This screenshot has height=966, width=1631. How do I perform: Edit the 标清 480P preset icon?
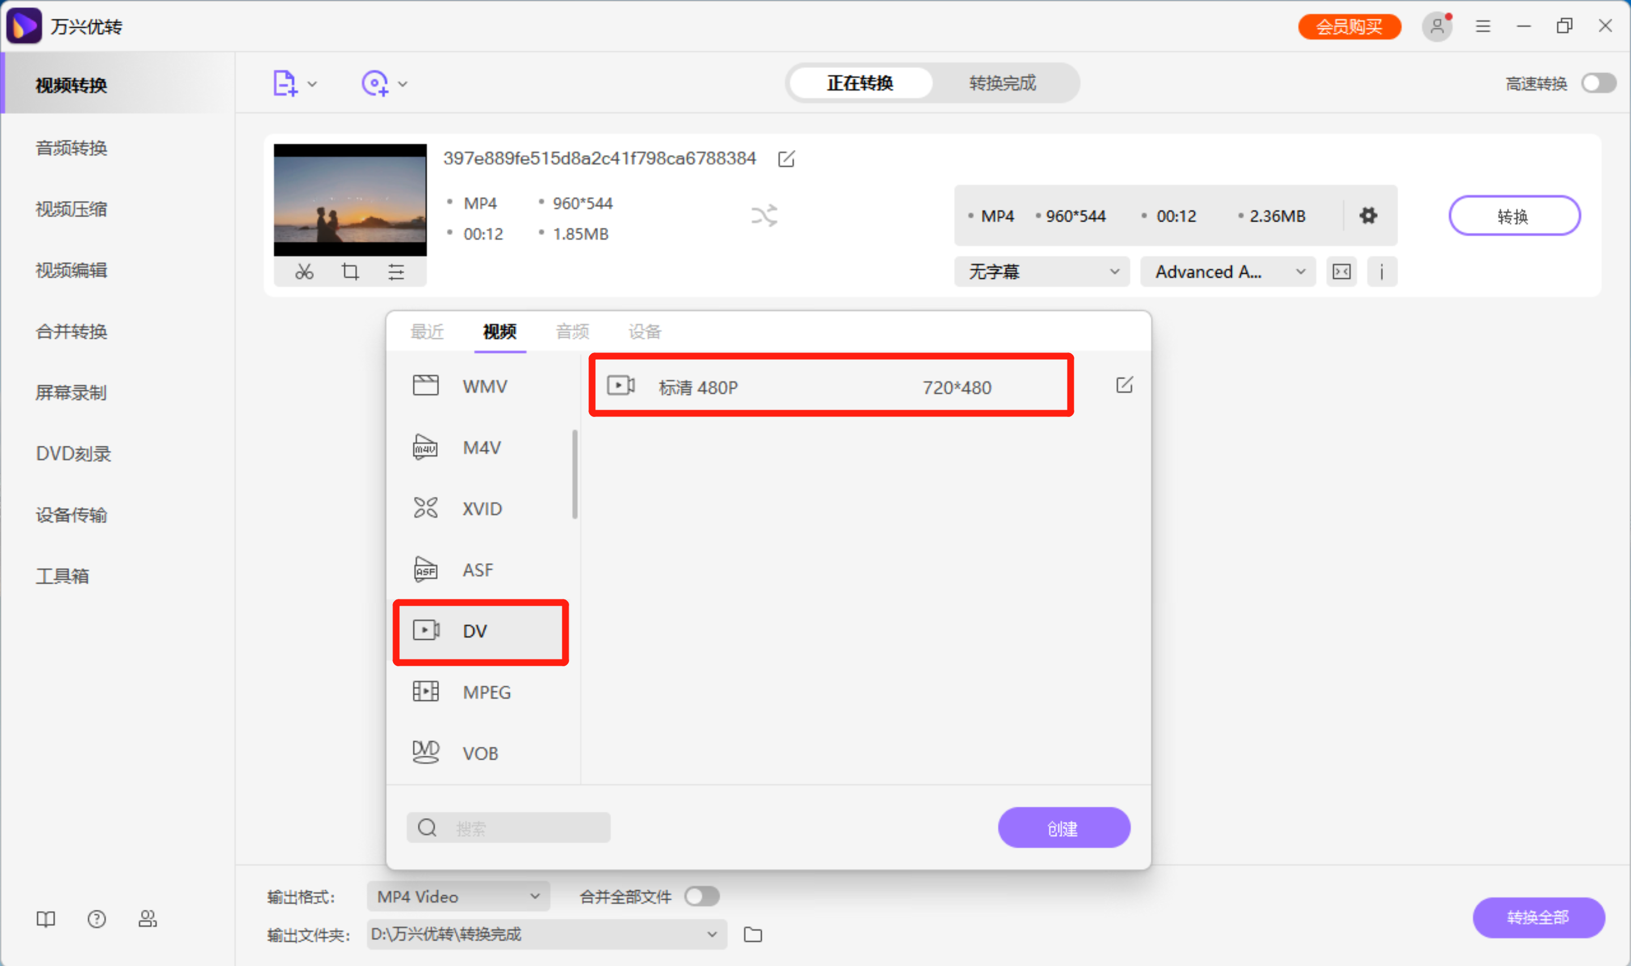pyautogui.click(x=1124, y=385)
